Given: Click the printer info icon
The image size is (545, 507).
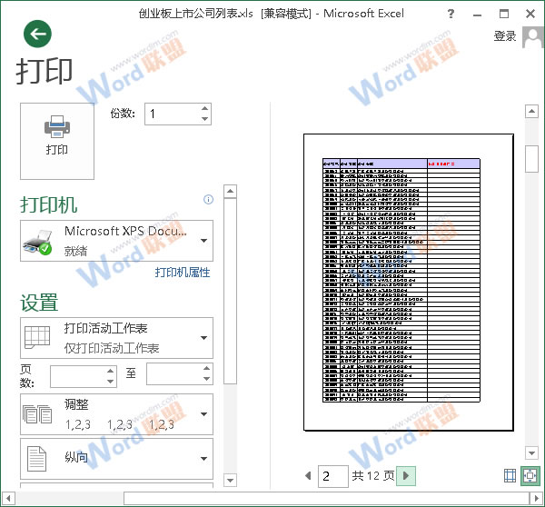Looking at the screenshot, I should [x=208, y=199].
